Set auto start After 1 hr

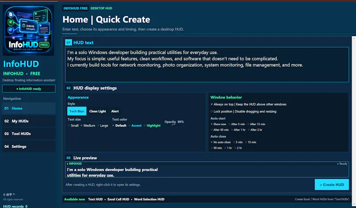click(x=238, y=130)
